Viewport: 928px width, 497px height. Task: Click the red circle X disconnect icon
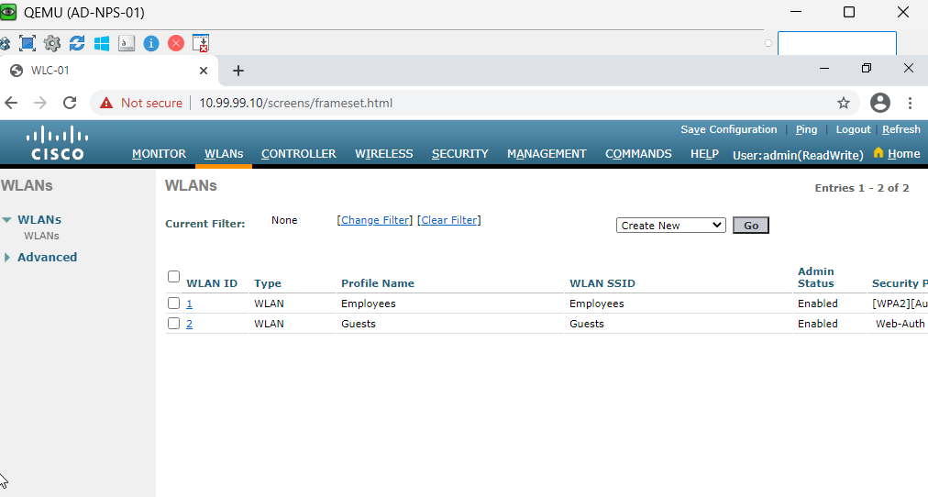coord(176,43)
